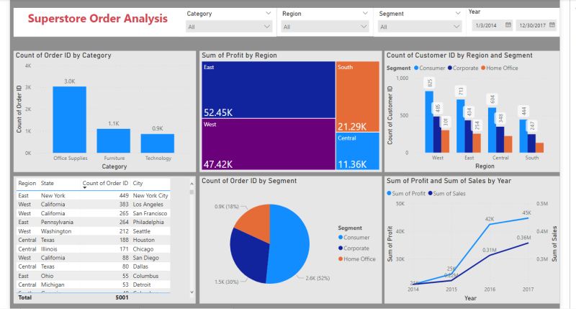
Task: Select the West tile in profit treemap
Action: tap(269, 144)
